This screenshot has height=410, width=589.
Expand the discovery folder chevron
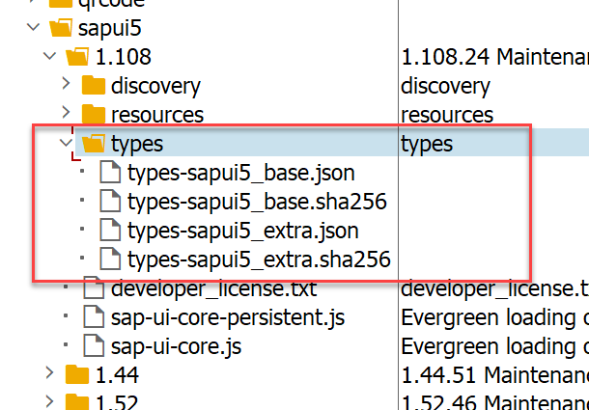pyautogui.click(x=66, y=83)
